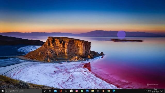Click the ENG language indicator
The width and height of the screenshot is (165, 93).
(x=150, y=91)
